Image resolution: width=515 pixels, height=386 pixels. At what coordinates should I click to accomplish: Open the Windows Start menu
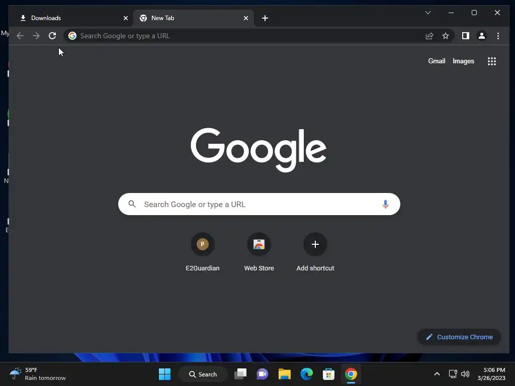pyautogui.click(x=164, y=374)
